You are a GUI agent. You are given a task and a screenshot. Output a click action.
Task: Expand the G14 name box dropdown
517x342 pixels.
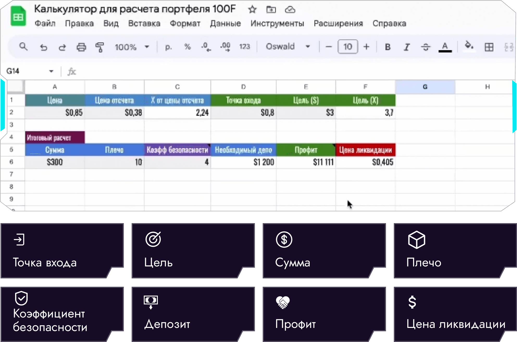[51, 71]
